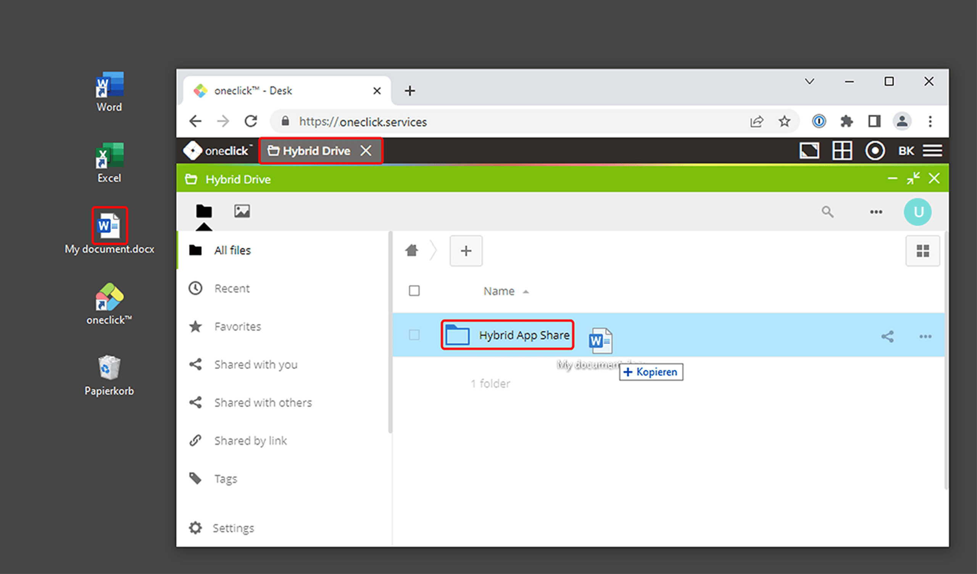
Task: Click the browser address bar URL
Action: coord(363,122)
